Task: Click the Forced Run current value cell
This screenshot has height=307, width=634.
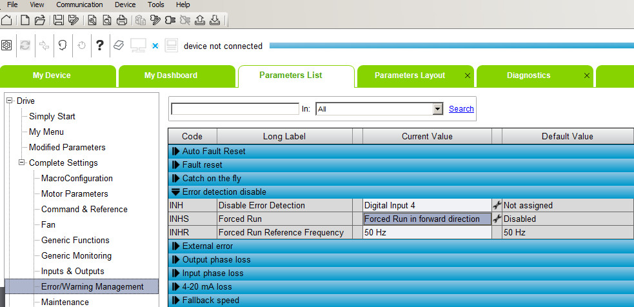Action: pyautogui.click(x=428, y=219)
